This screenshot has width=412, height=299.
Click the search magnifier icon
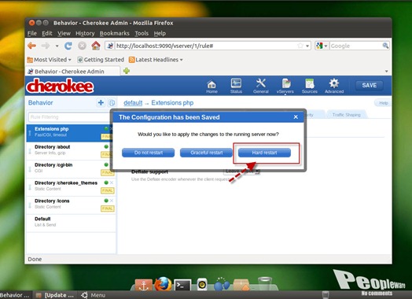click(385, 46)
